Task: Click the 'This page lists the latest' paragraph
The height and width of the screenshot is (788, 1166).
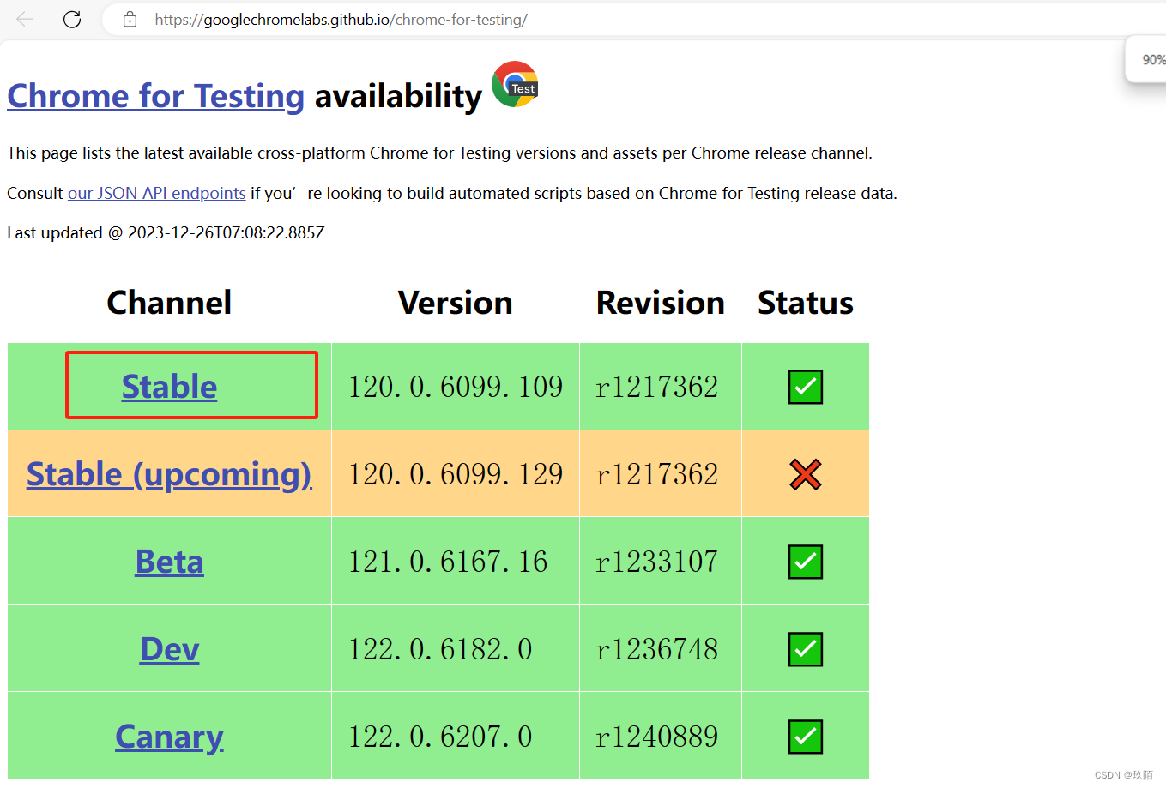Action: pos(439,153)
